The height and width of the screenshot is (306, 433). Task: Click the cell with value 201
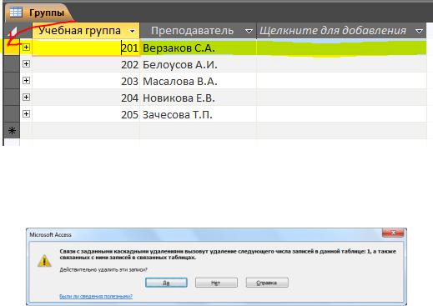[x=86, y=48]
